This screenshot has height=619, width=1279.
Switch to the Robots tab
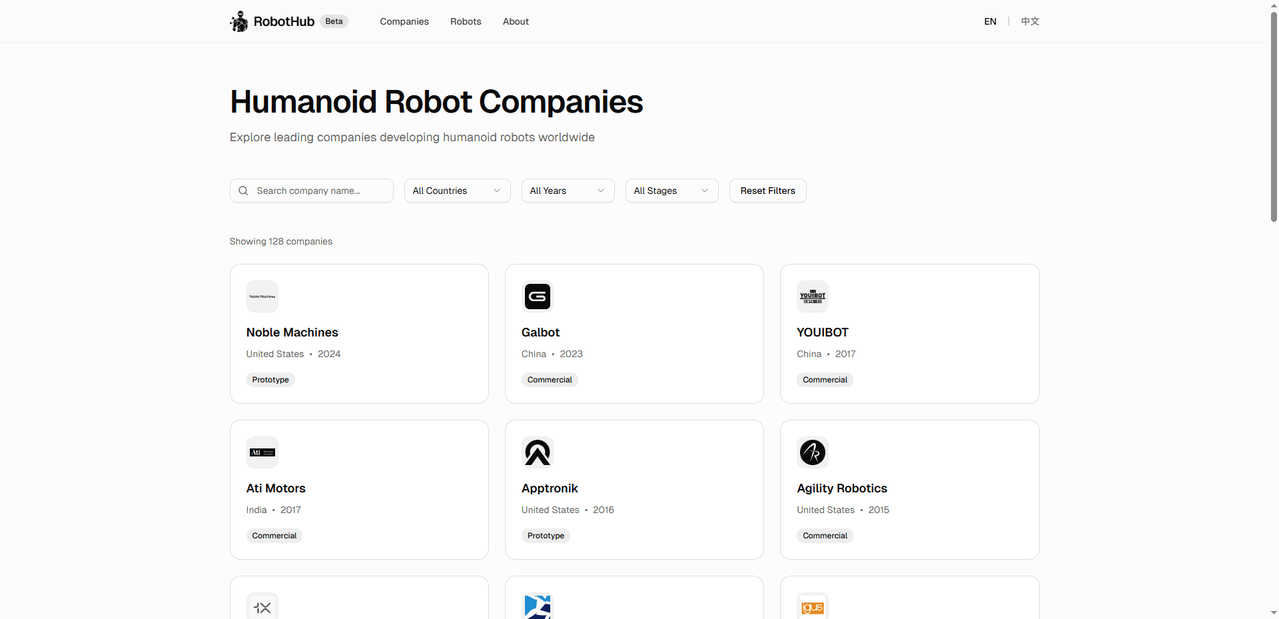point(465,21)
